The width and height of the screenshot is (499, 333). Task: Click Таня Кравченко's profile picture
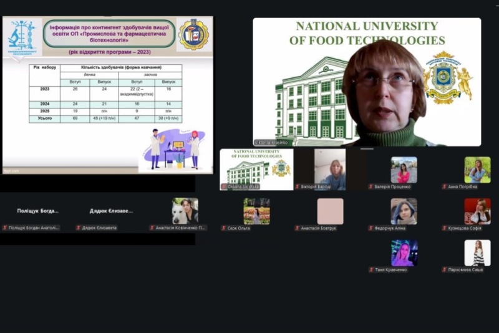point(404,253)
